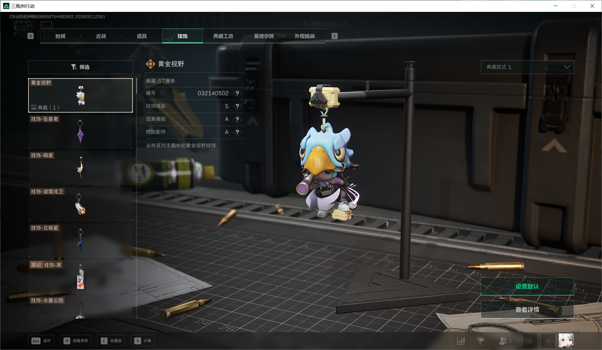Click the Esc 返回 button
The image size is (602, 350).
[x=41, y=341]
